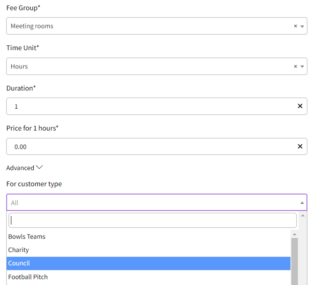Clear the Price for 1 hours value
This screenshot has width=314, height=285.
[300, 147]
